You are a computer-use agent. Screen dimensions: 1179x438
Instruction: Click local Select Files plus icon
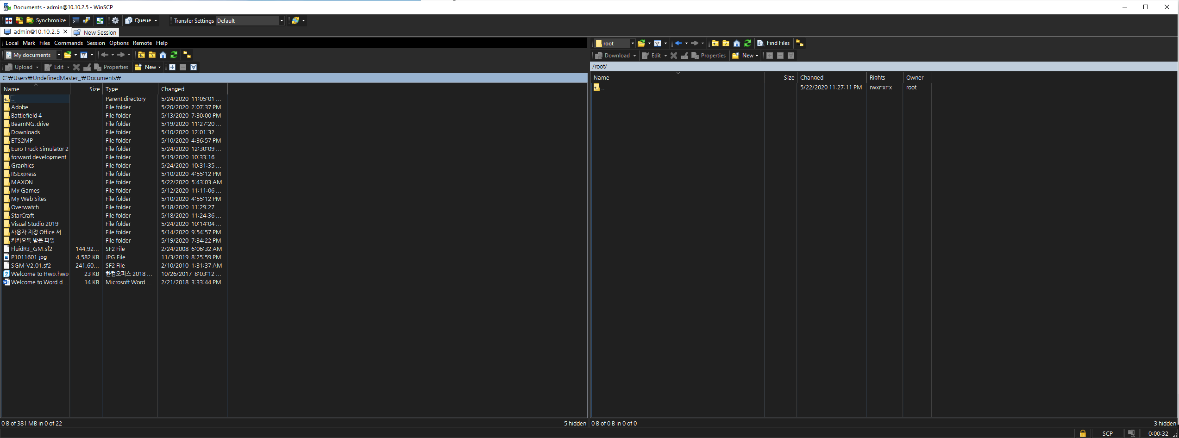[x=172, y=67]
